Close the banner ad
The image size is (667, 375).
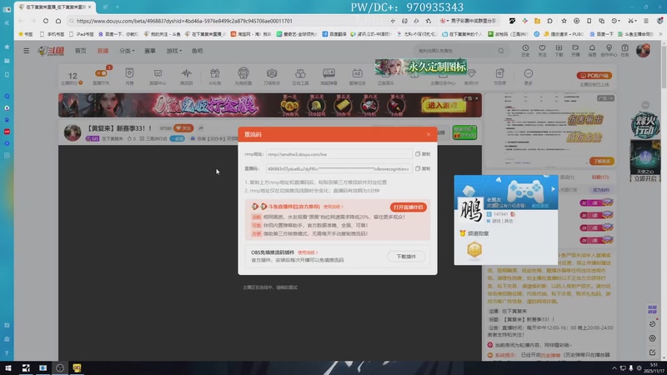click(476, 98)
